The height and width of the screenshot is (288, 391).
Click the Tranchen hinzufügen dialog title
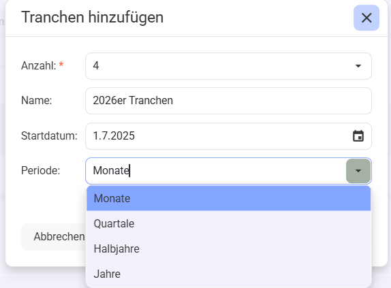click(x=92, y=18)
